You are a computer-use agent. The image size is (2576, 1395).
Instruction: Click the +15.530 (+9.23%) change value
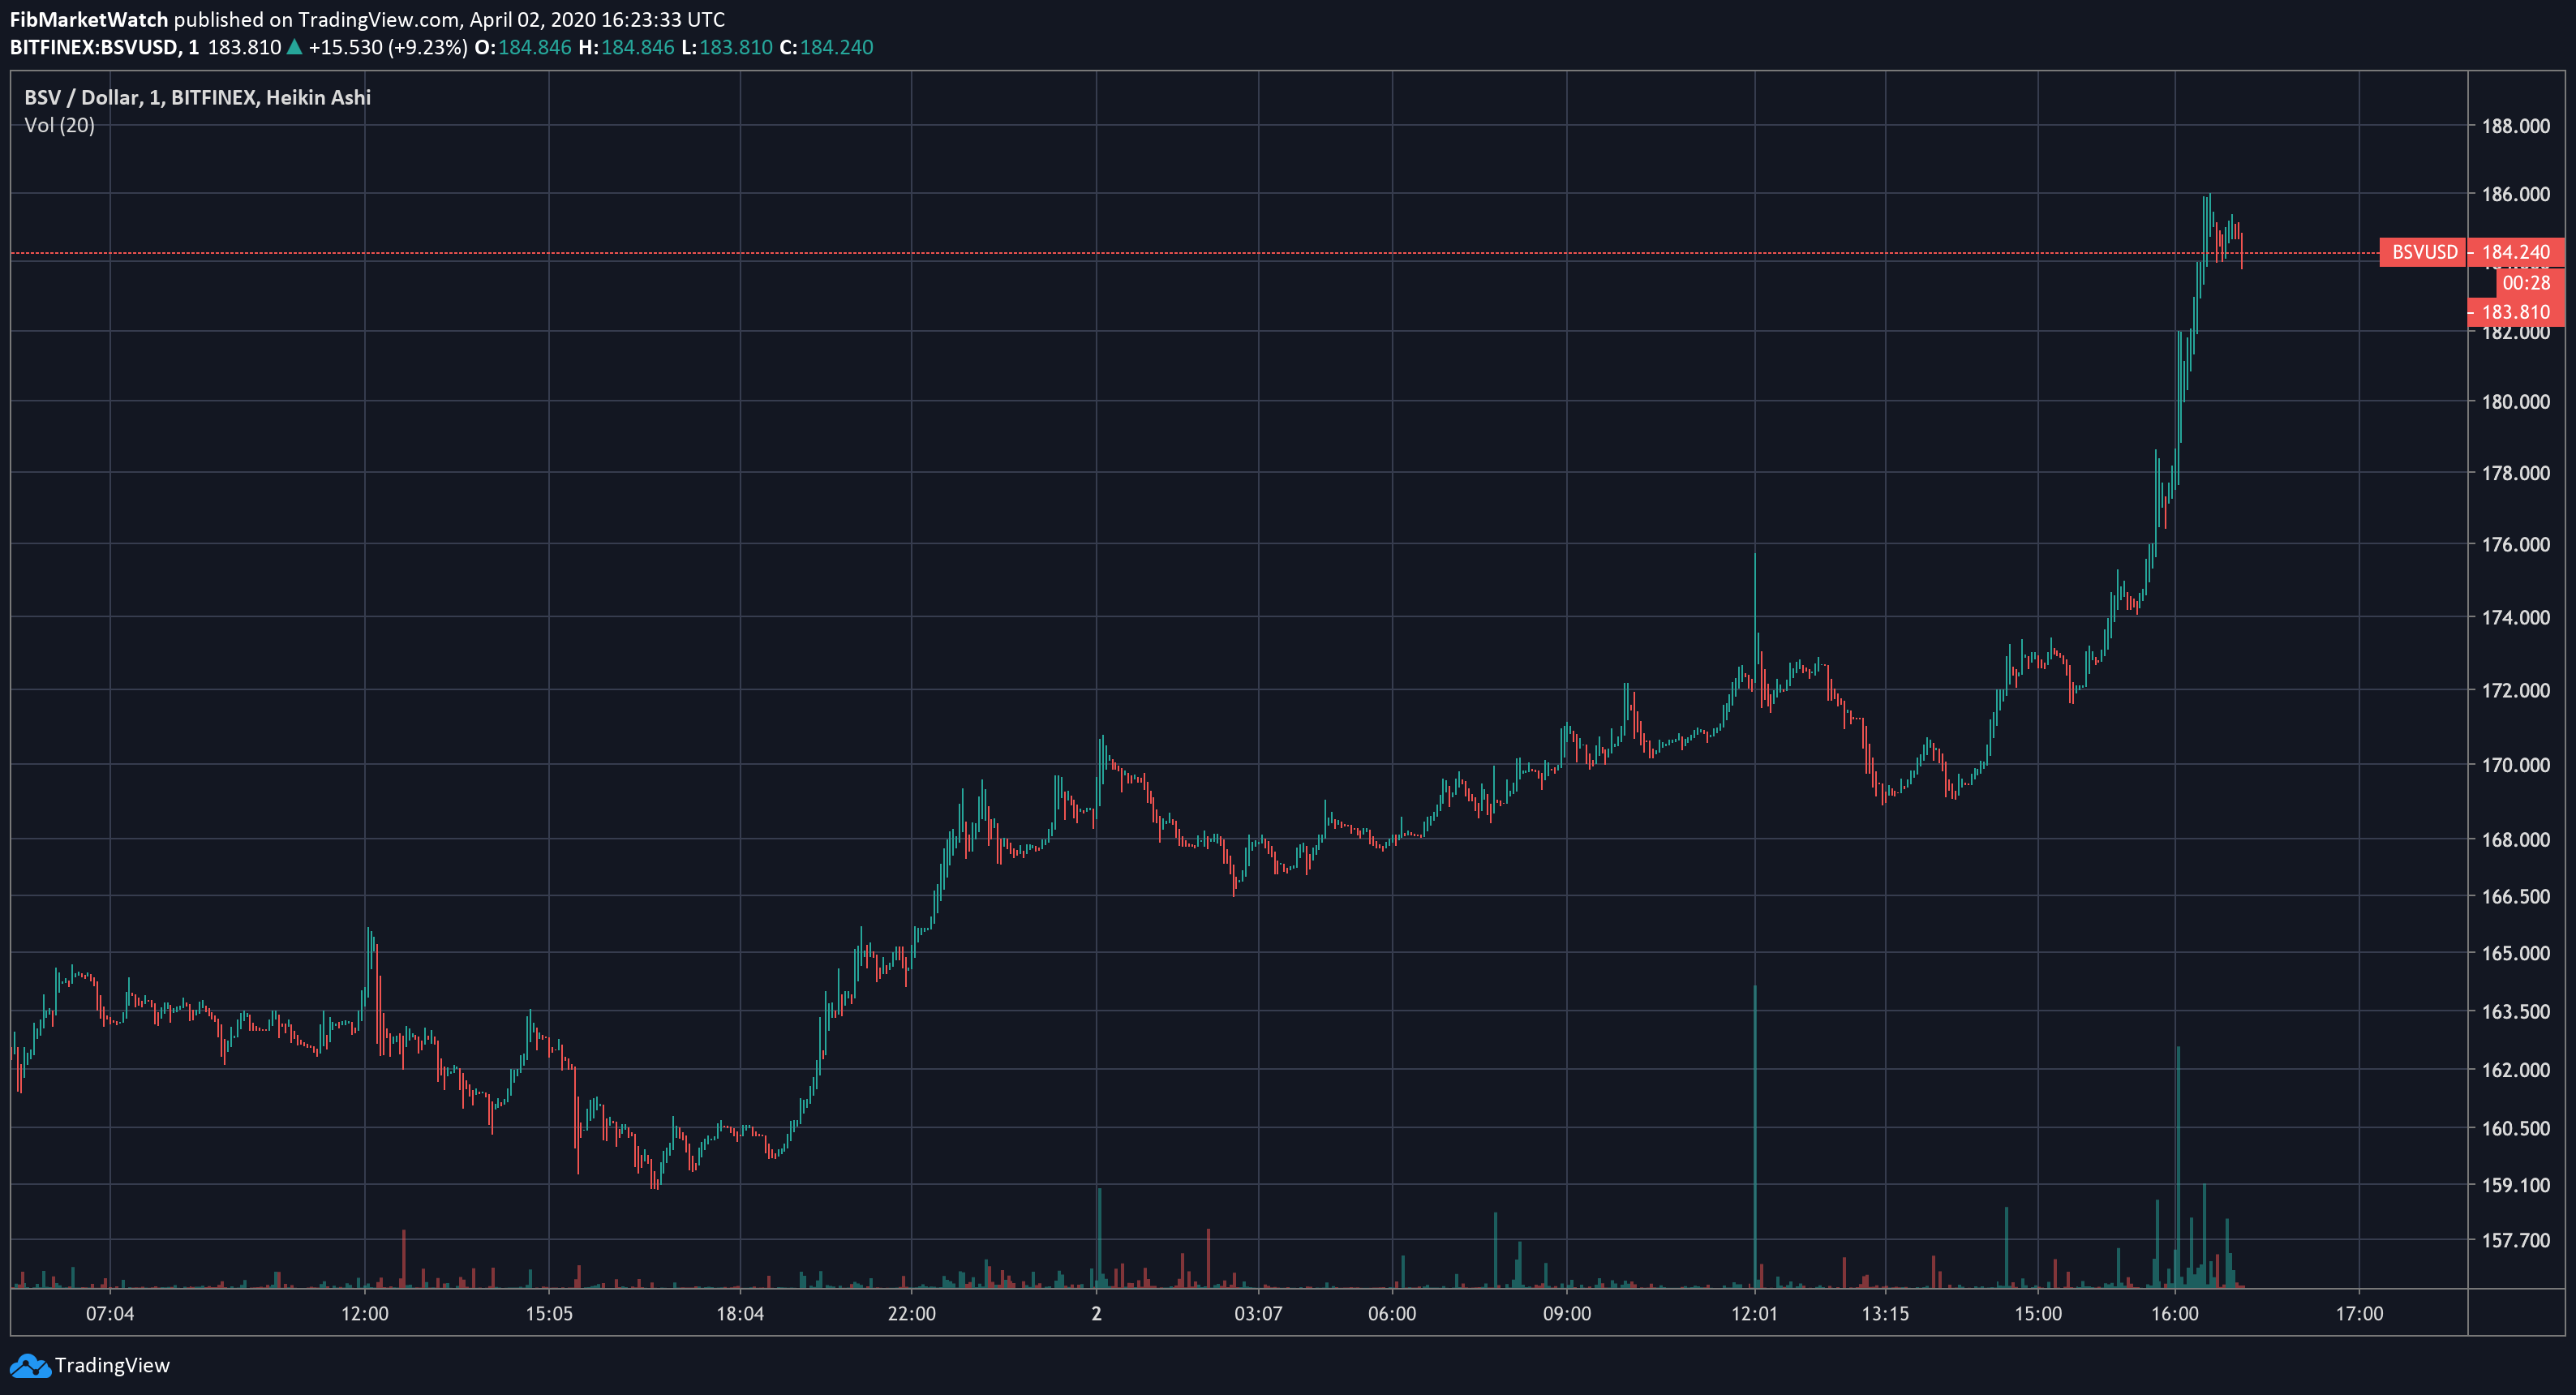[388, 47]
